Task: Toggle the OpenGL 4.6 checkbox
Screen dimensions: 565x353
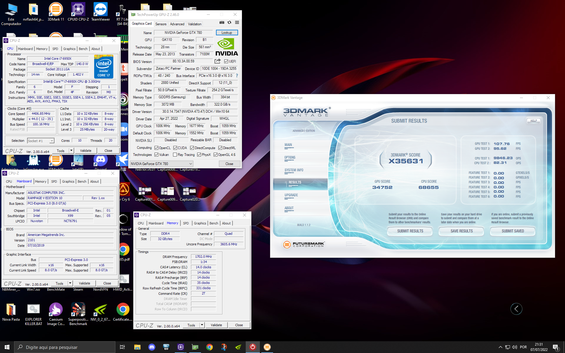Action: (x=216, y=155)
